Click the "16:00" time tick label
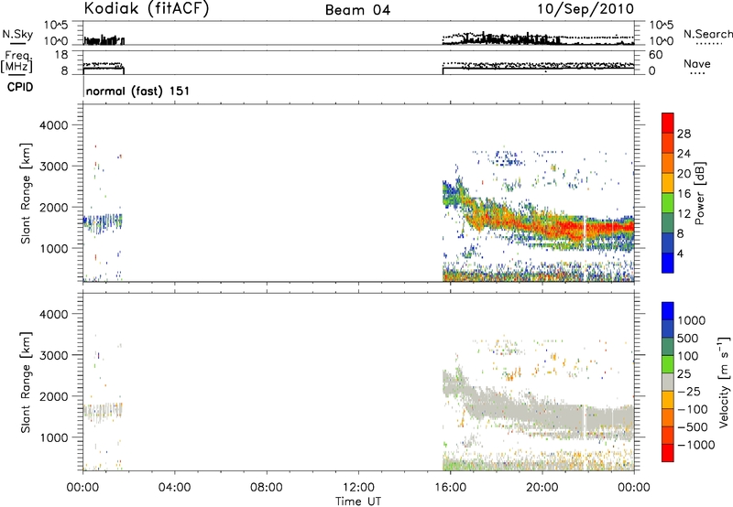The image size is (733, 507). pyautogui.click(x=450, y=488)
